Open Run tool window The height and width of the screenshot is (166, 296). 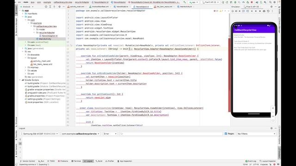41,161
